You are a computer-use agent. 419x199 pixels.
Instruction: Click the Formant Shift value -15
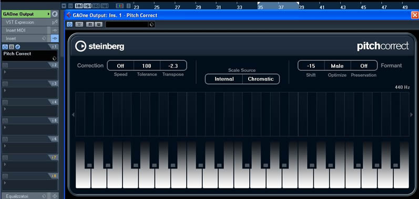(311, 65)
